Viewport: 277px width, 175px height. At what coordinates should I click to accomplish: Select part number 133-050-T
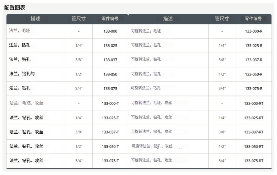pyautogui.click(x=110, y=146)
